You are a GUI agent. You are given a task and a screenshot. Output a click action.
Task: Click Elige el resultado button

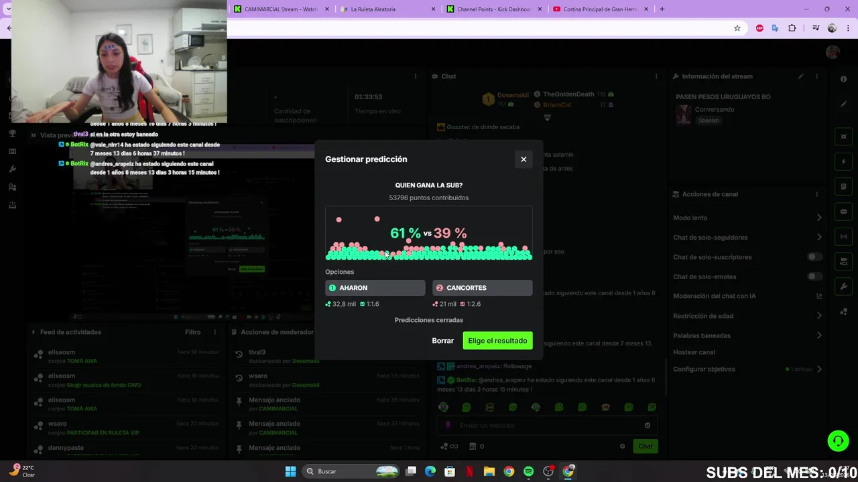click(x=497, y=341)
